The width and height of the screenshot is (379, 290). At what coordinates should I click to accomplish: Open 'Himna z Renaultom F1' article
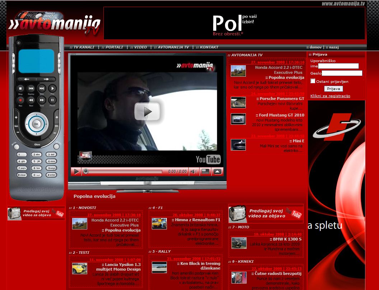[196, 220]
